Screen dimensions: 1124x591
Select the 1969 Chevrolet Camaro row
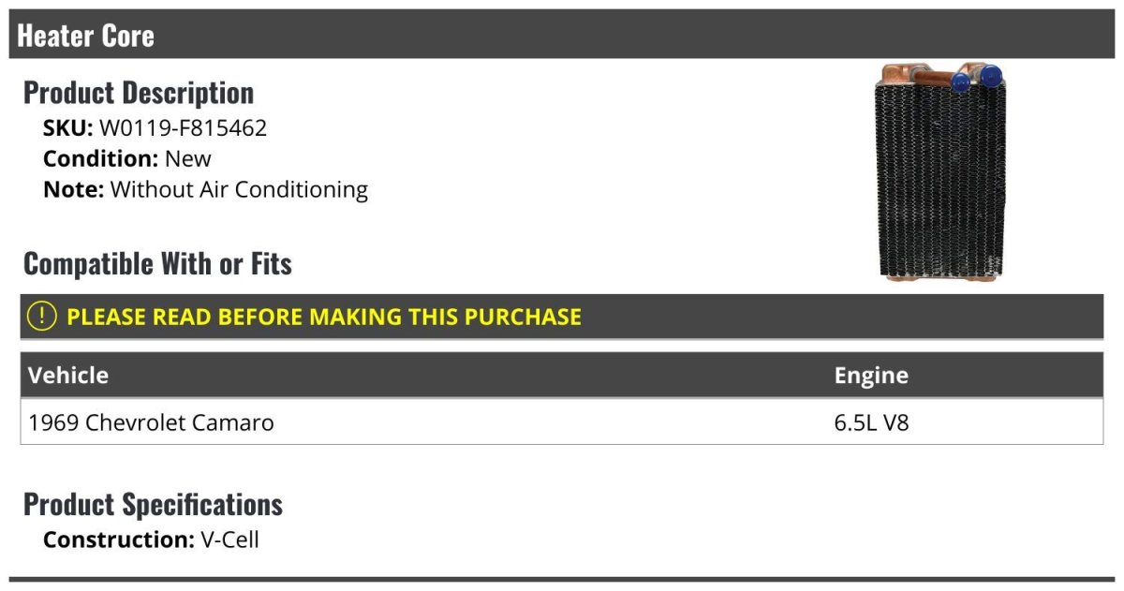coord(152,422)
